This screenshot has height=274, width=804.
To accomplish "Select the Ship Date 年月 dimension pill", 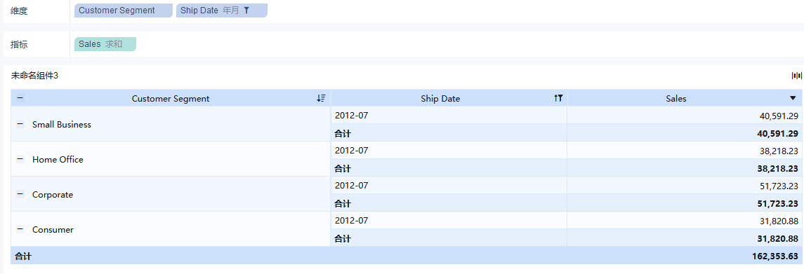I will click(221, 11).
